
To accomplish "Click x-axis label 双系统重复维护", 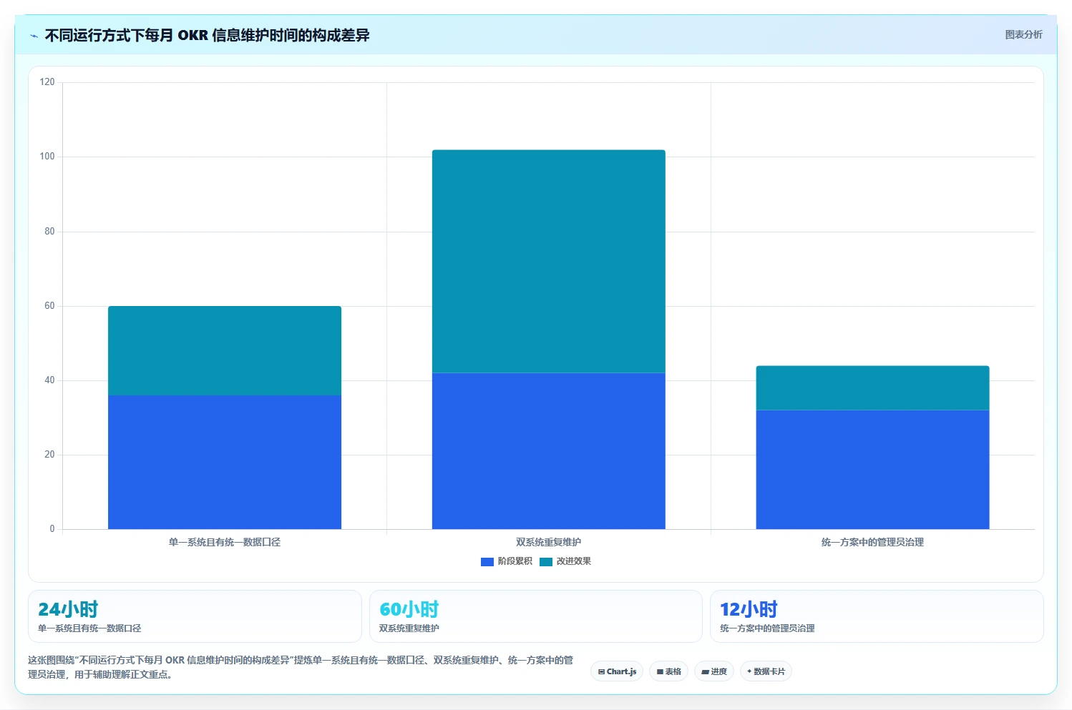I will 549,542.
